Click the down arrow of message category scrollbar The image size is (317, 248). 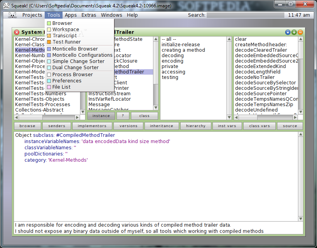229,117
